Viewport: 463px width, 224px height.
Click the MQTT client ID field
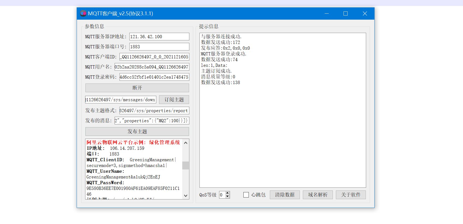click(x=154, y=57)
